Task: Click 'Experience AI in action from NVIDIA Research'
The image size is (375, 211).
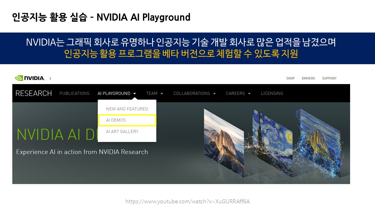Action: click(x=82, y=152)
